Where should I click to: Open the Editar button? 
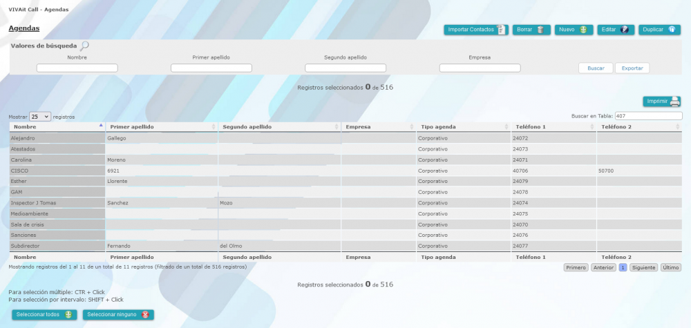(x=615, y=30)
